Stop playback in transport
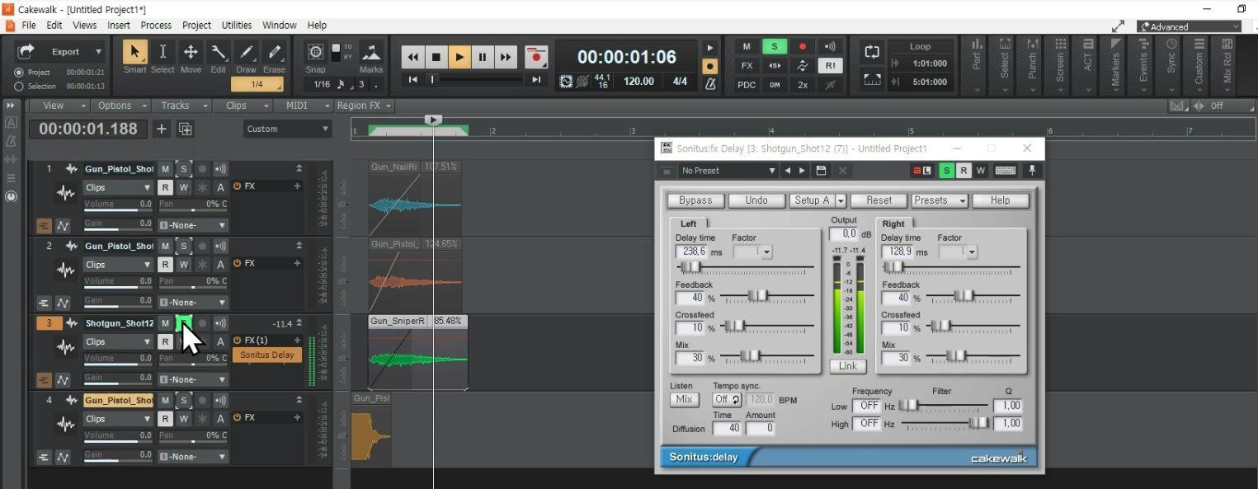 pos(436,57)
